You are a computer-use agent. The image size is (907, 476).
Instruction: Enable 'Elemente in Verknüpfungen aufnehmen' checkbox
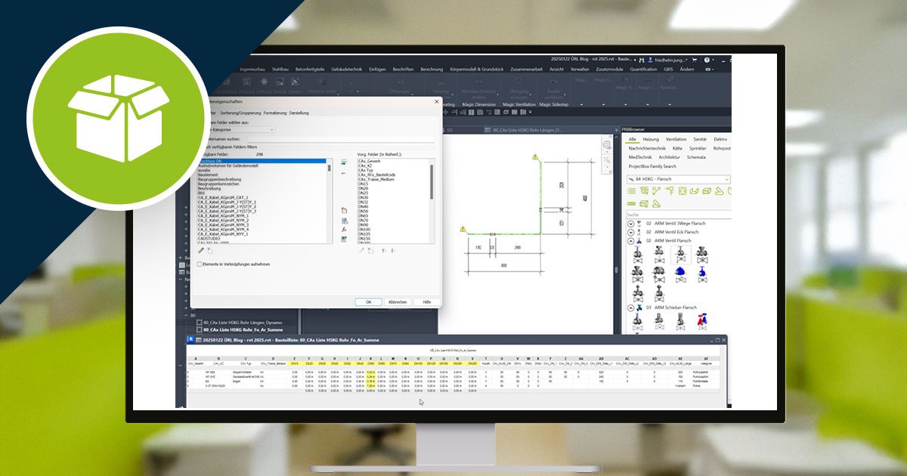[x=200, y=264]
